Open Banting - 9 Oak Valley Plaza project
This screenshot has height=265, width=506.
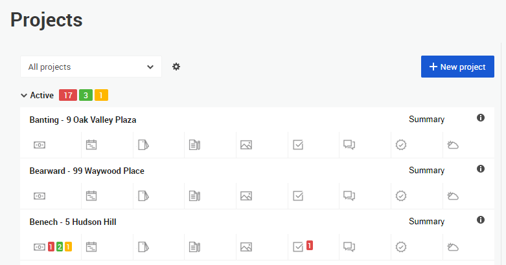(x=83, y=120)
